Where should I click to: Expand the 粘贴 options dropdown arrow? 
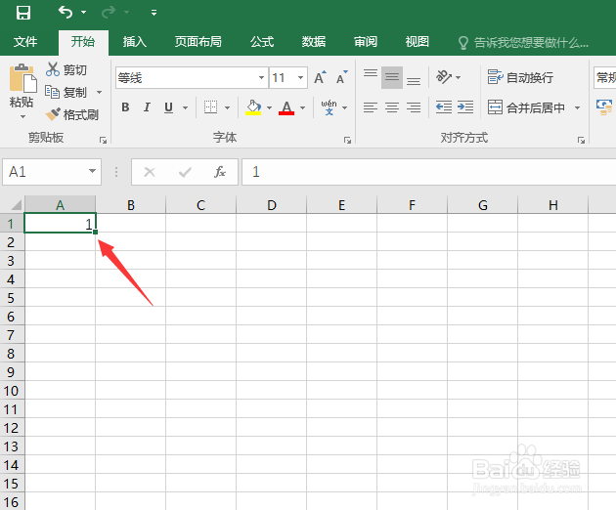click(x=22, y=116)
